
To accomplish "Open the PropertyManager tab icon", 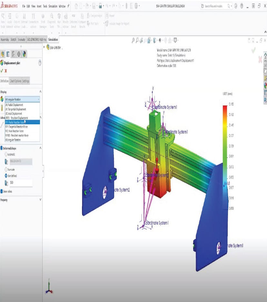I will [x=8, y=54].
